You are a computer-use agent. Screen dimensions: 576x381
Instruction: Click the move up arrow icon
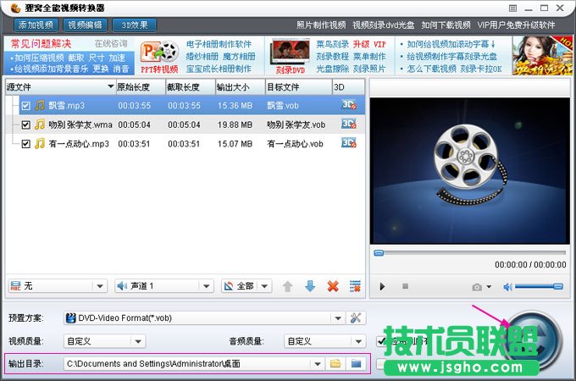tap(288, 286)
